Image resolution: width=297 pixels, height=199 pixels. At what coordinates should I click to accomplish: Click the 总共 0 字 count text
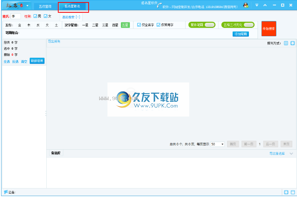(x=10, y=42)
